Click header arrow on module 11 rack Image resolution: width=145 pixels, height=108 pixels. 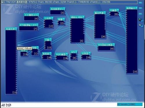pos(16,29)
